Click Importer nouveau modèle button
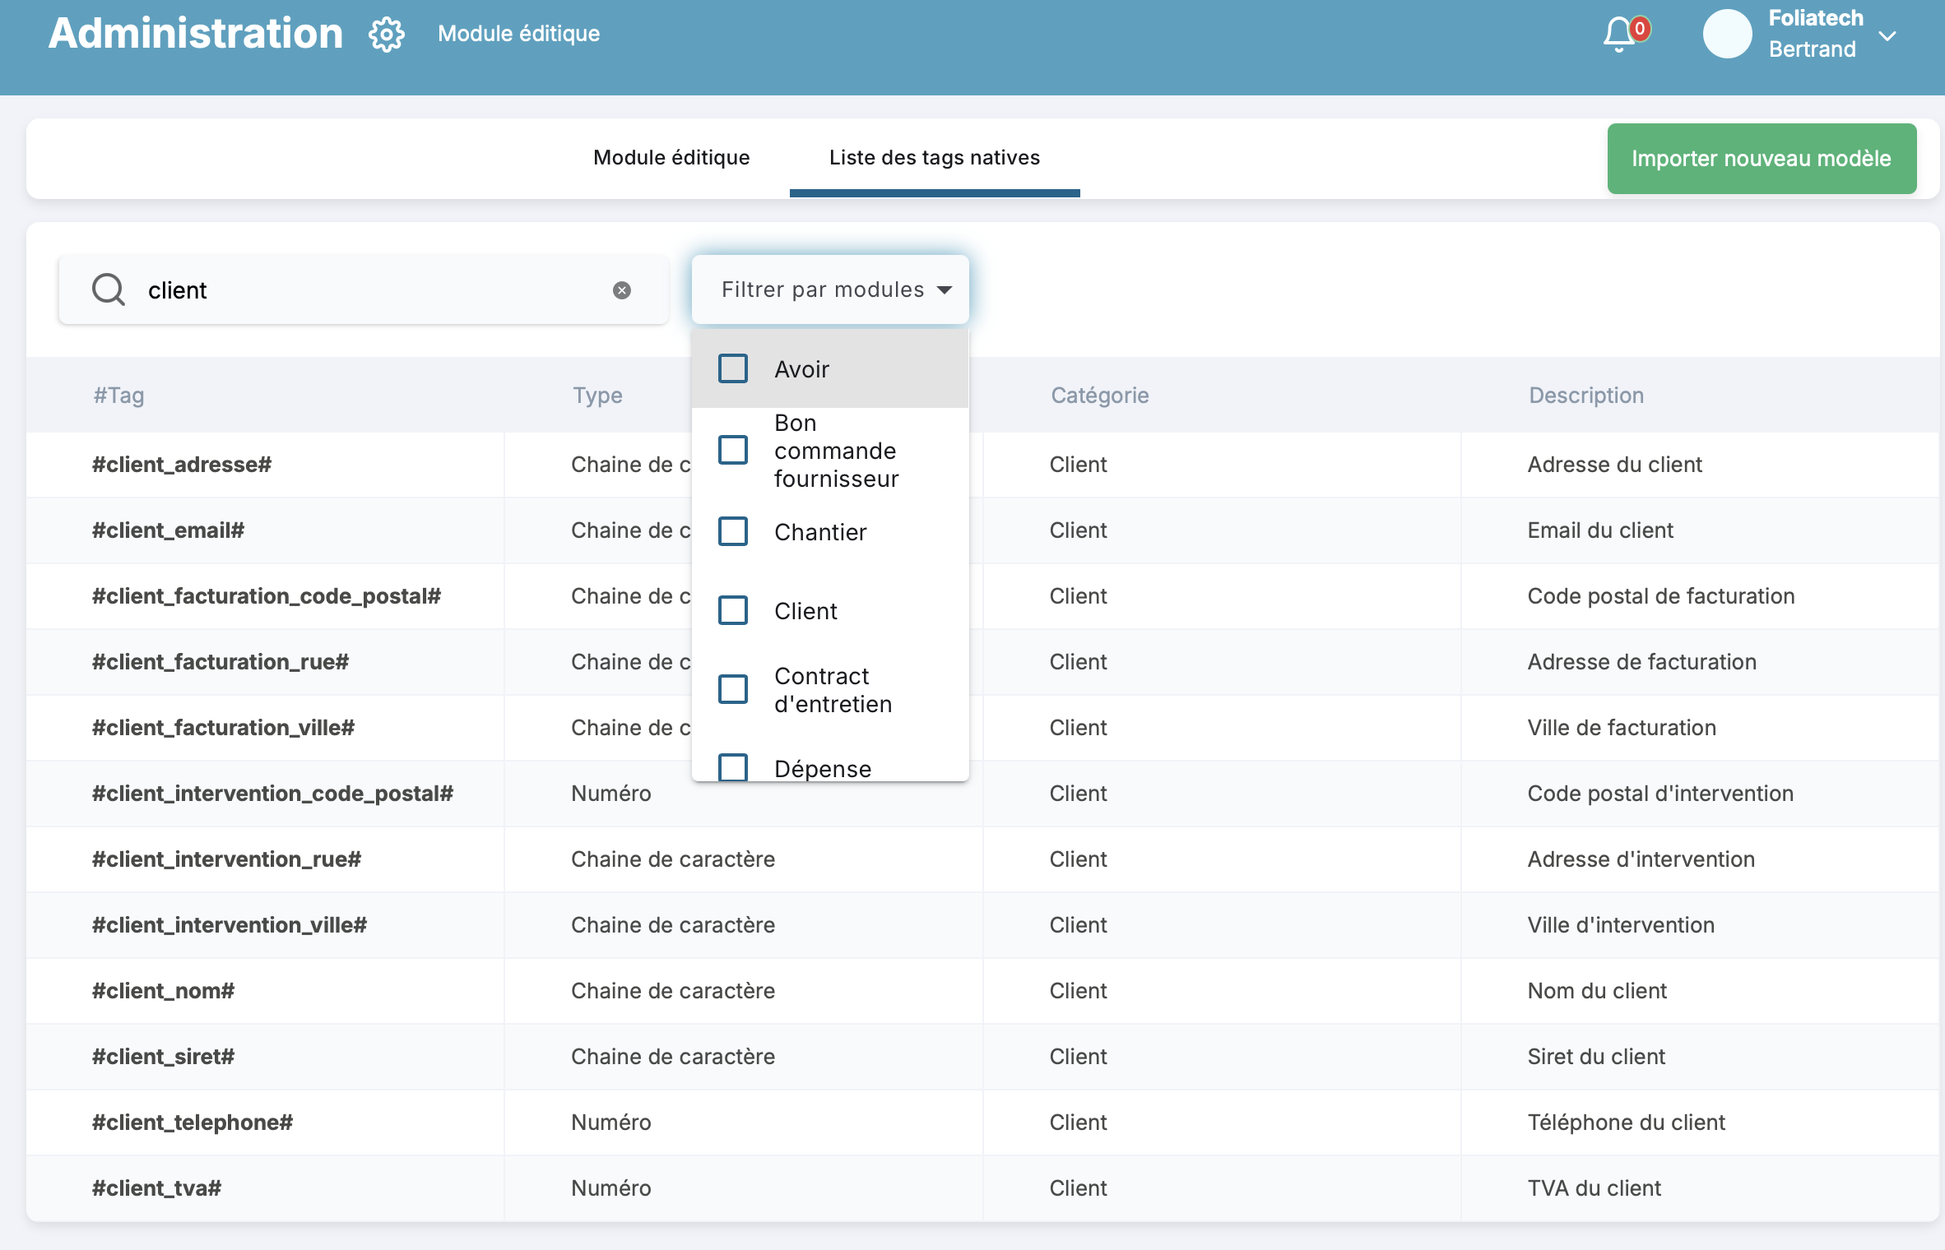 point(1762,159)
